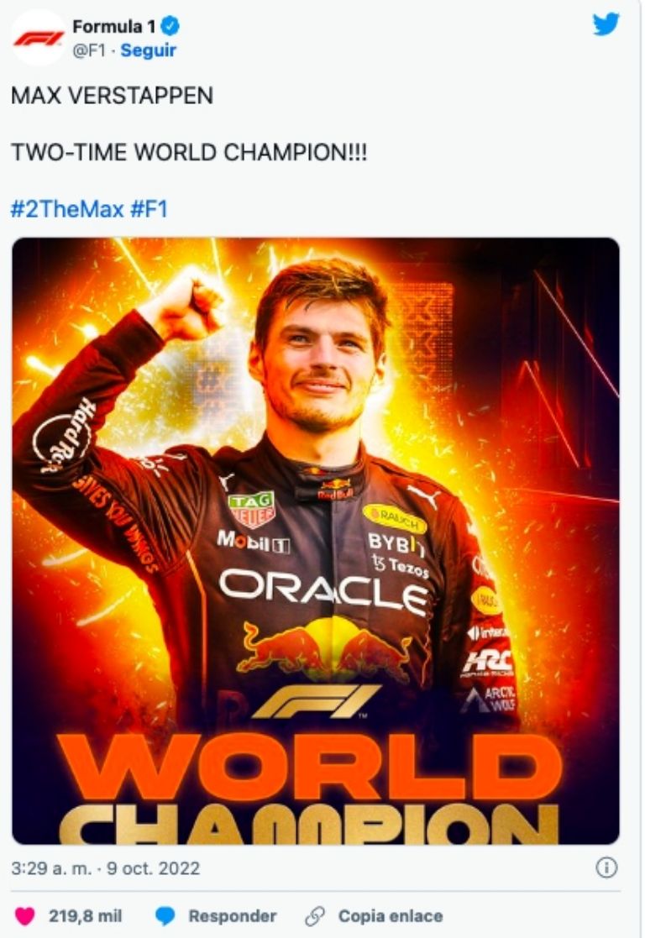Click the reply speech bubble icon
This screenshot has width=645, height=938.
[164, 917]
